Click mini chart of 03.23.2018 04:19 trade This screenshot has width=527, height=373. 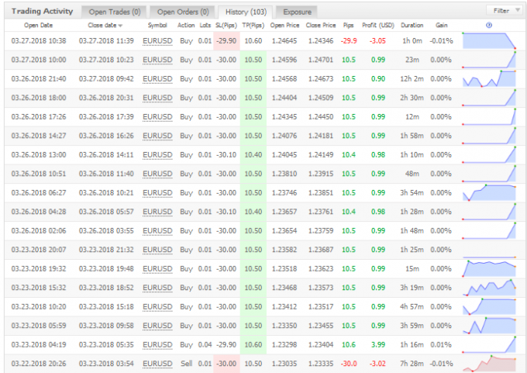(489, 345)
